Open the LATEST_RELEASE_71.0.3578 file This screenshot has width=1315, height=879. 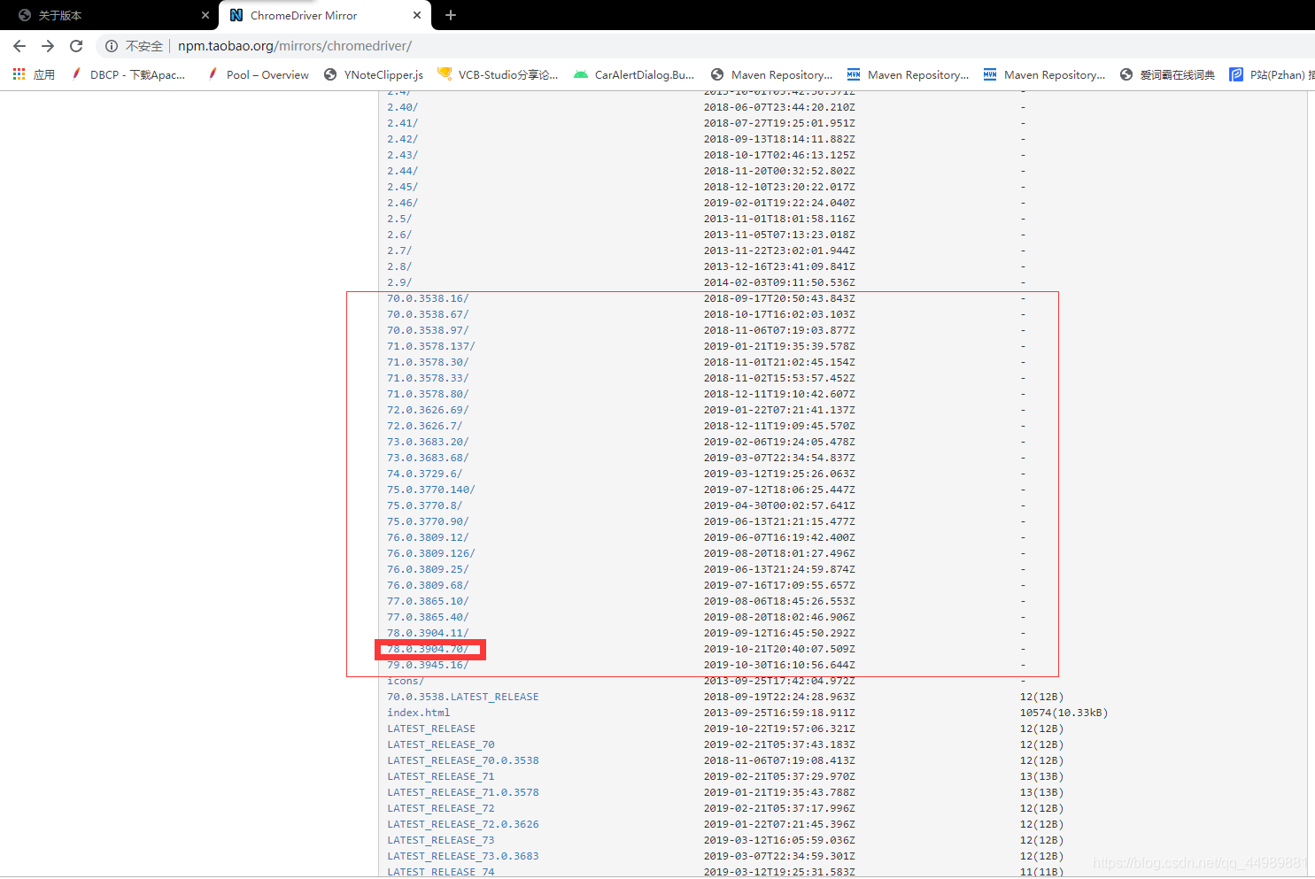463,792
